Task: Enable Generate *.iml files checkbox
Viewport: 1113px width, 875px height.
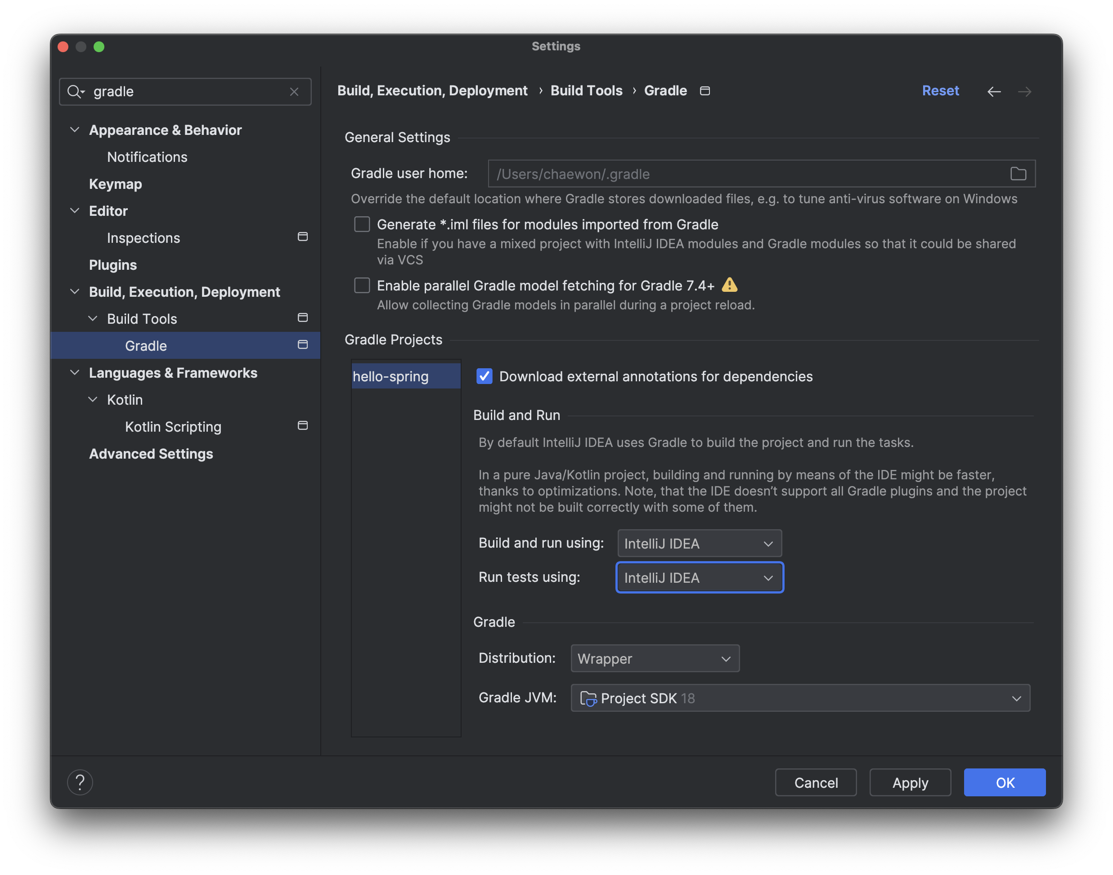Action: (362, 224)
